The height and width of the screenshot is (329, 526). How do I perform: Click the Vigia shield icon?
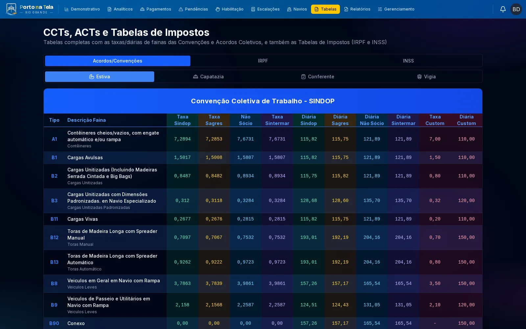point(419,77)
